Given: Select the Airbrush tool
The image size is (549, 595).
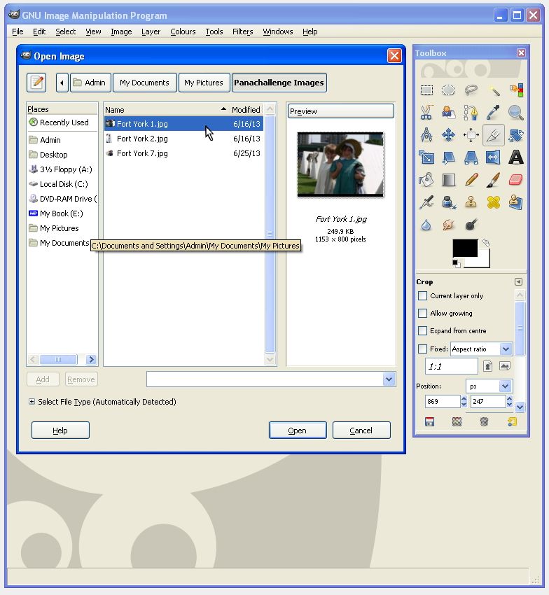Looking at the screenshot, I should tap(426, 202).
